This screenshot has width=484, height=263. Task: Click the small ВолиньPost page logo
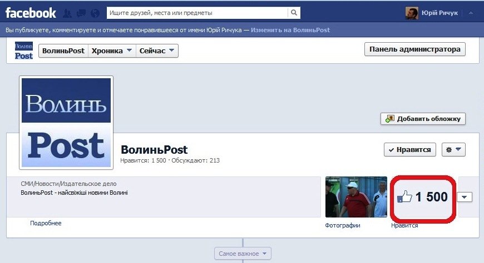click(24, 50)
